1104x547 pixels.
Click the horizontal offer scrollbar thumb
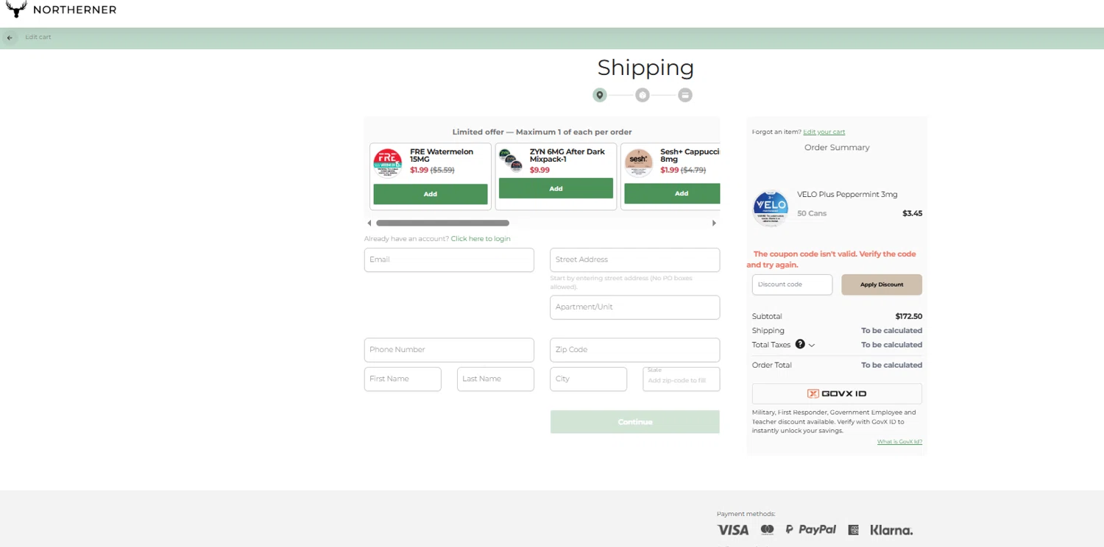tap(442, 223)
